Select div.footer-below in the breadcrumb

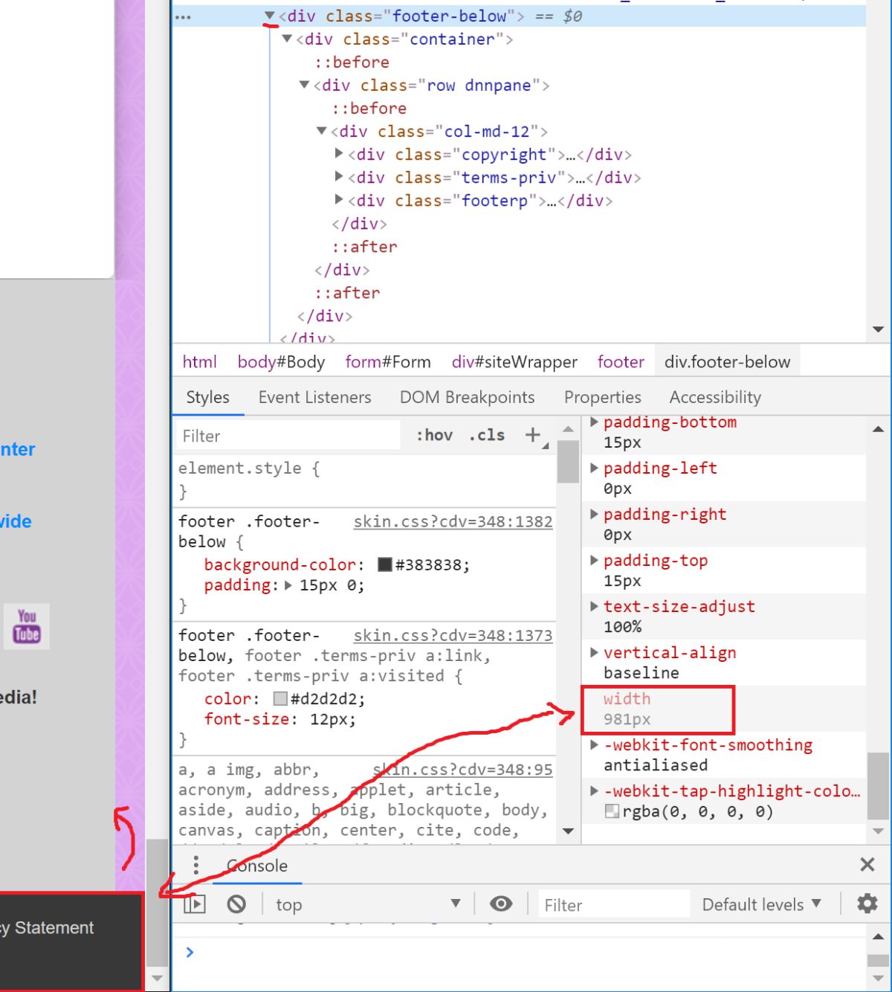727,361
